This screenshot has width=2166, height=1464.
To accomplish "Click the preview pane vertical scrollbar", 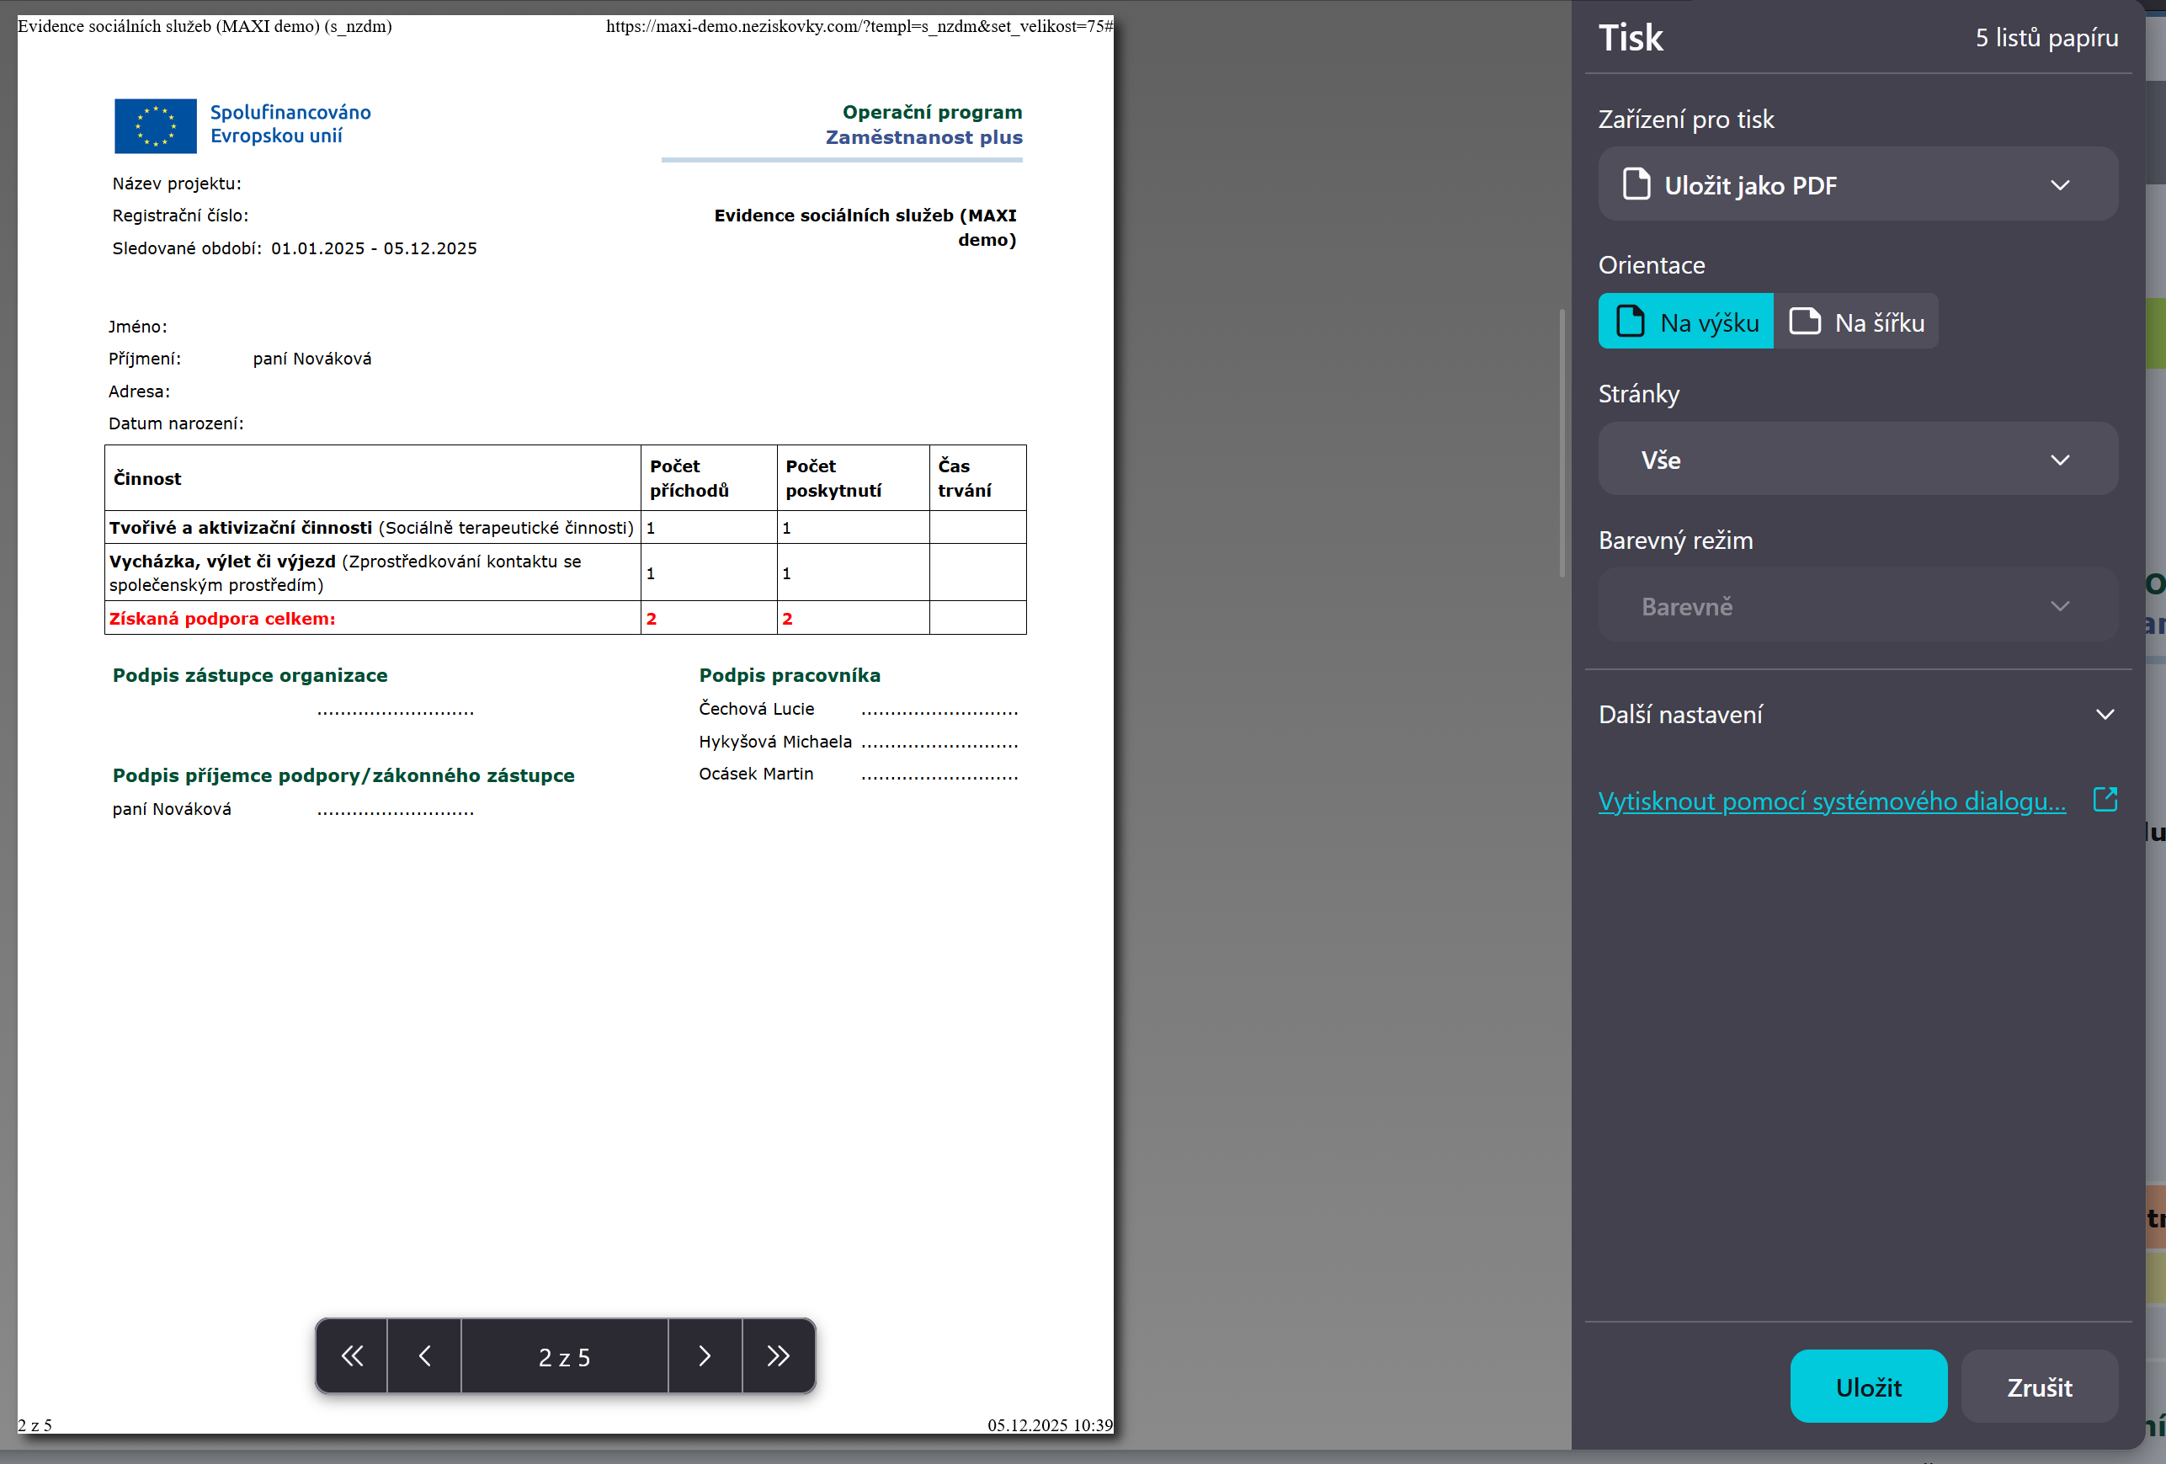I will coord(1562,444).
